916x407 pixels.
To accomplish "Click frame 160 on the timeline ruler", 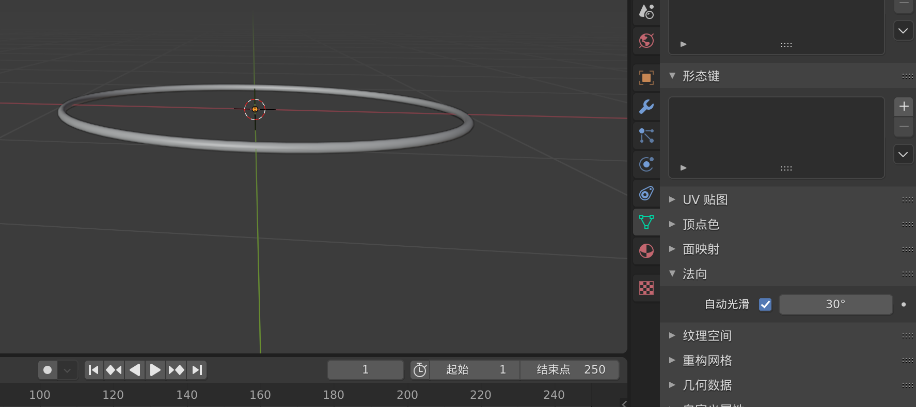I will [260, 395].
